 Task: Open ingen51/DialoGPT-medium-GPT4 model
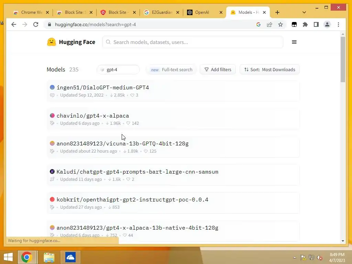(x=103, y=88)
